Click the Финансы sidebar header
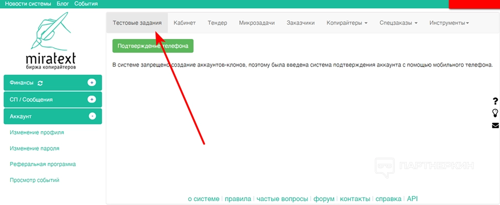This screenshot has height=205, width=500. coord(53,83)
